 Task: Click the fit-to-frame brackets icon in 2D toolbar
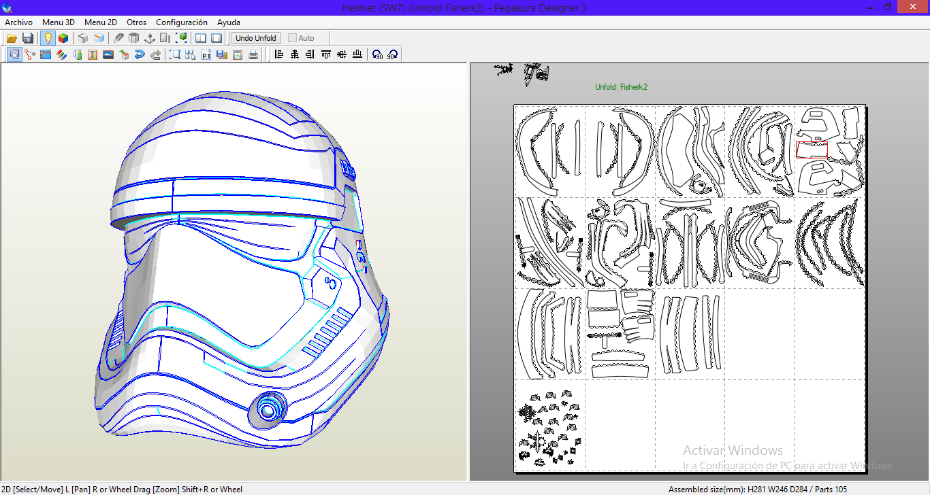(x=175, y=55)
